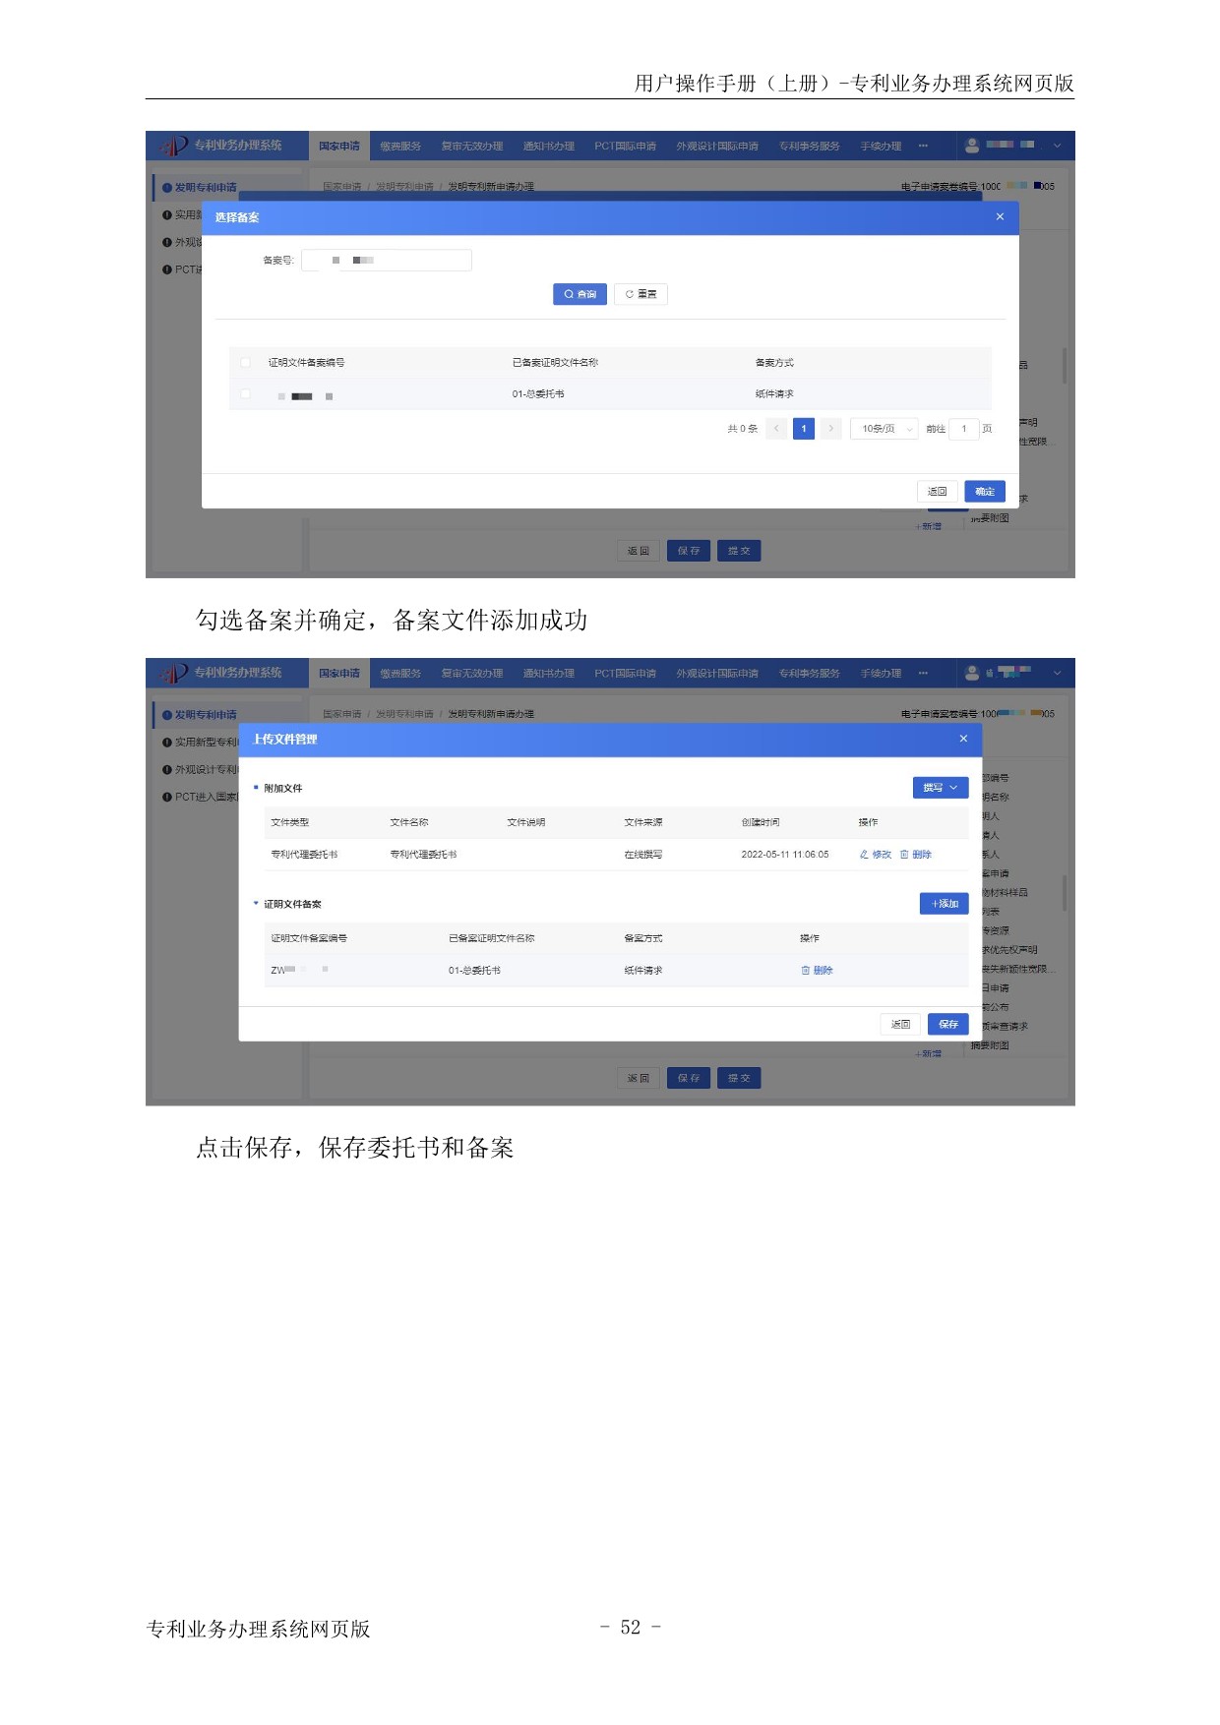1220x1725 pixels.
Task: Click 重置 reset button in 选择备案 dialog
Action: coord(640,294)
